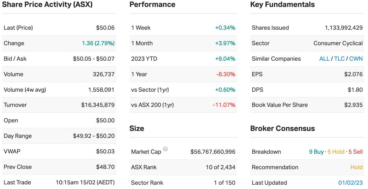Open the ALL similar company link

[324, 59]
